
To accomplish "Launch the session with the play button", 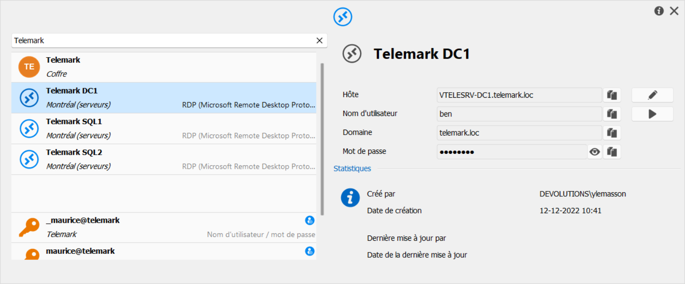I will tap(652, 114).
